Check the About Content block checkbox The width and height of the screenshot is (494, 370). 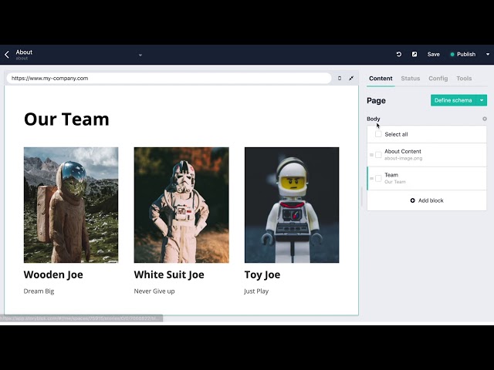click(378, 154)
